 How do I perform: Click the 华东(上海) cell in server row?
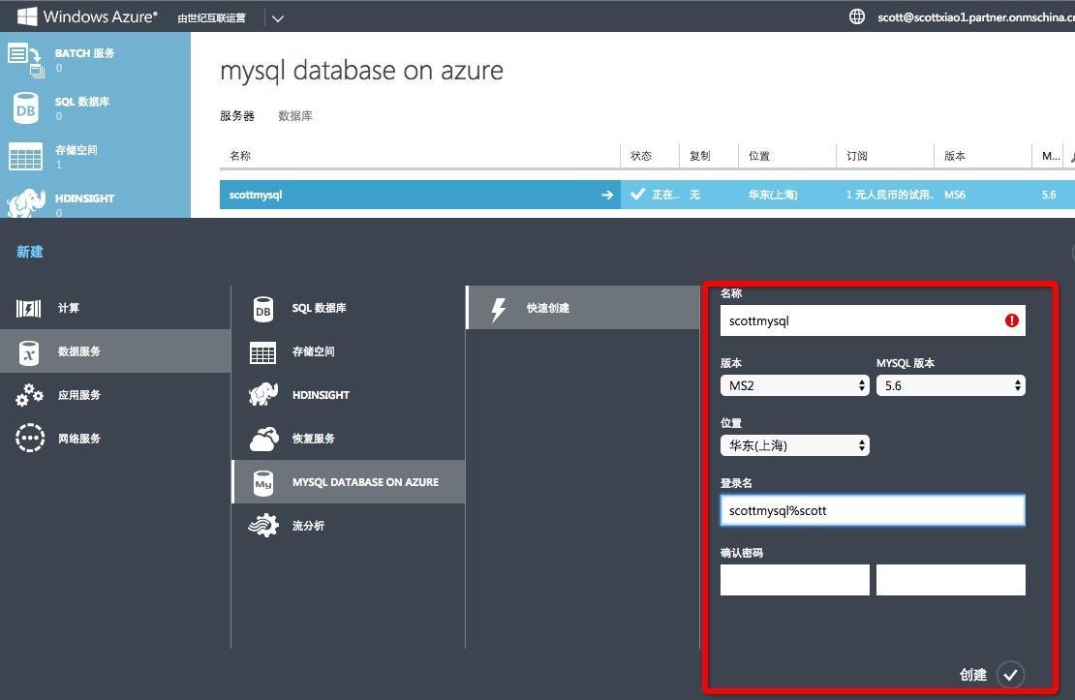tap(773, 195)
